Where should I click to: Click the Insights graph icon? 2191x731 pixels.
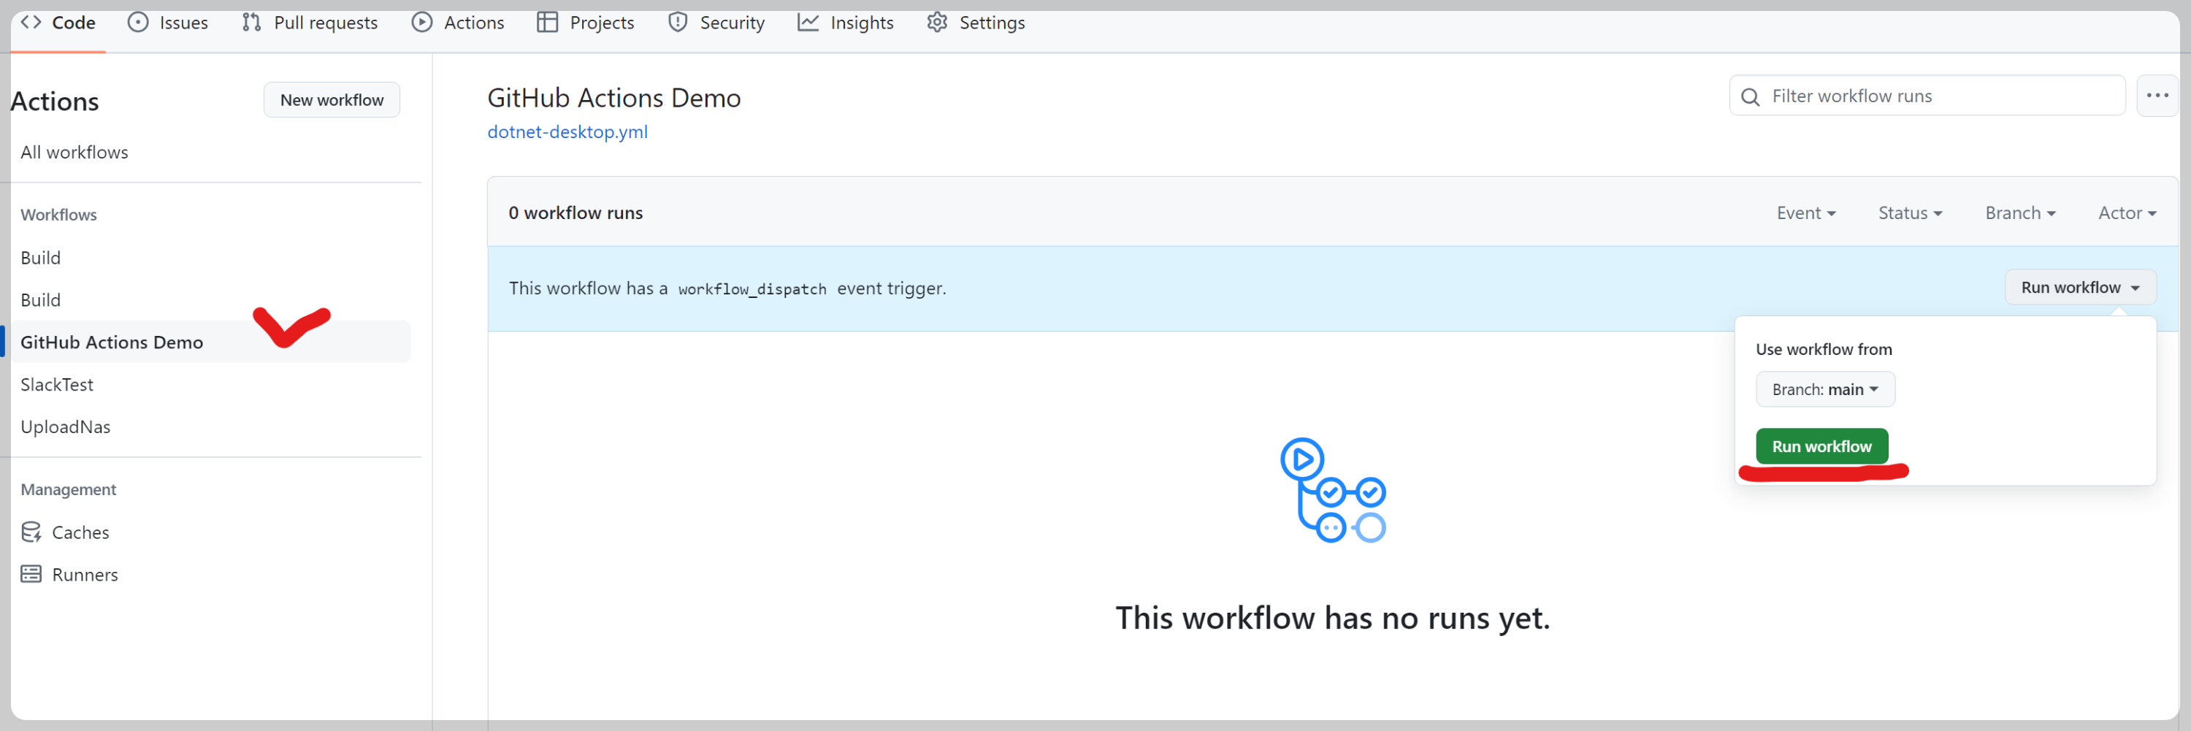tap(808, 23)
